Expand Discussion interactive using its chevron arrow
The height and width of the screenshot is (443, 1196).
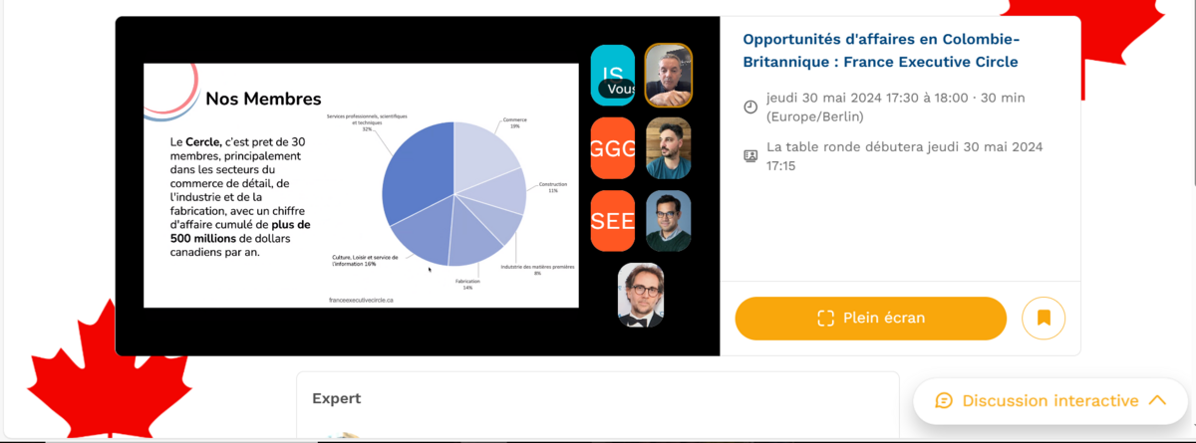coord(1157,400)
